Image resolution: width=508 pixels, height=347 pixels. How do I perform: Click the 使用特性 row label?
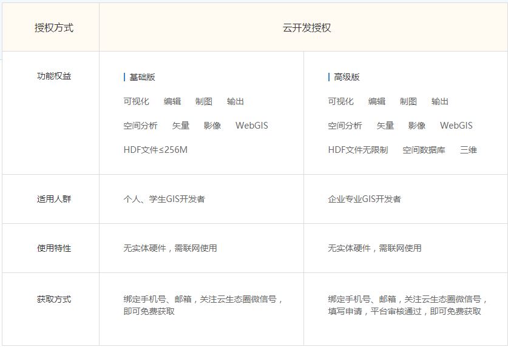[x=54, y=248]
